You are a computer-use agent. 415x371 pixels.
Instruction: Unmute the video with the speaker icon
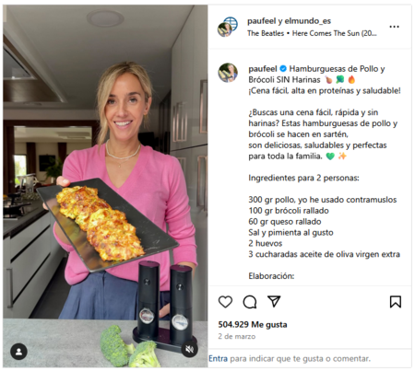189,349
